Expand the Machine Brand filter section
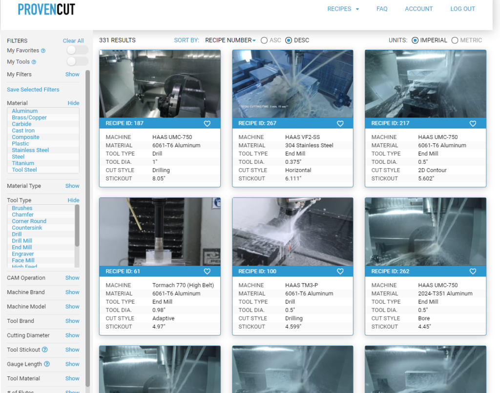Viewport: 500px width, 393px height. [72, 292]
